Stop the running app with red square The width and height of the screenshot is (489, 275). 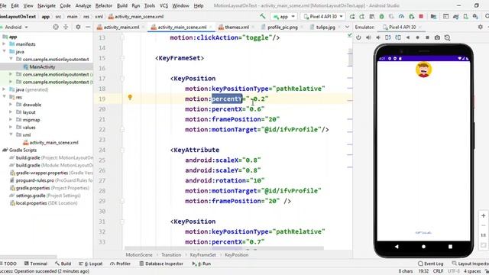click(421, 17)
